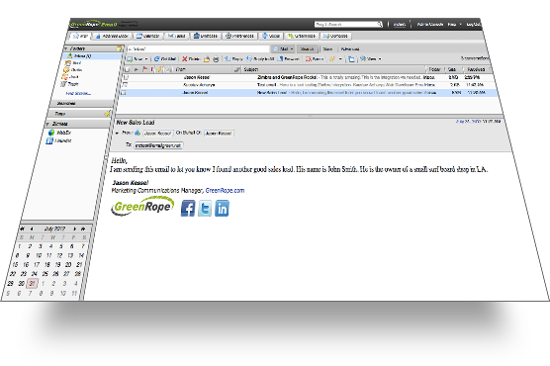Click the Find Shares link
The width and height of the screenshot is (550, 366).
click(x=78, y=93)
